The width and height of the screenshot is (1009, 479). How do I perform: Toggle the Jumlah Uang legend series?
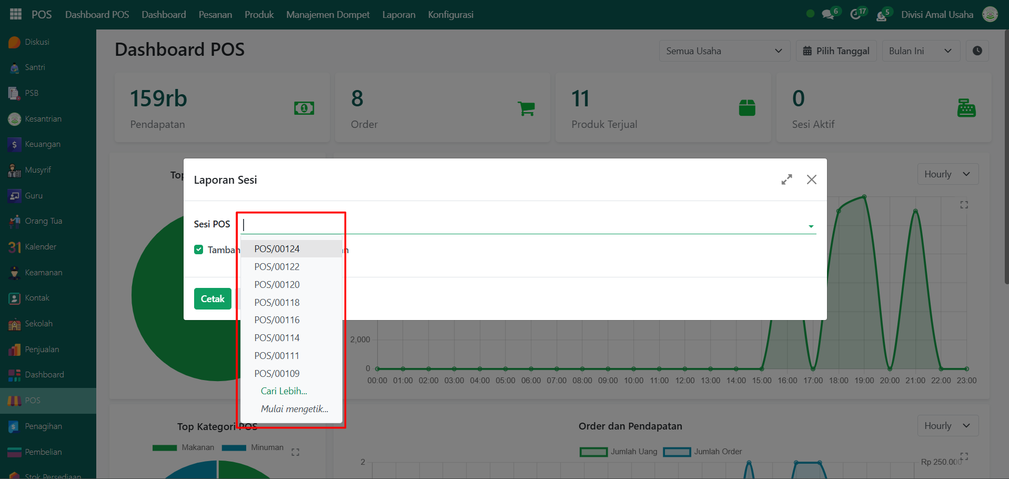619,452
